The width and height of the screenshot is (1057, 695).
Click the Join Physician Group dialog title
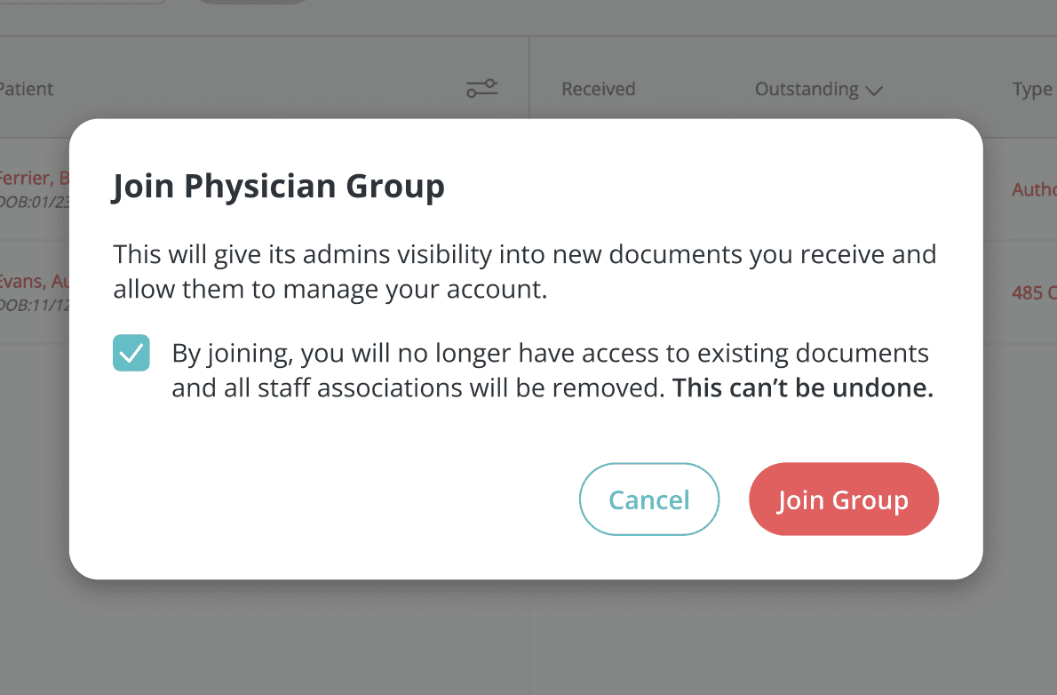(277, 187)
